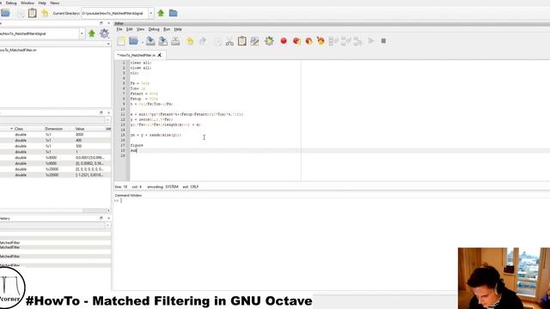The height and width of the screenshot is (309, 550).
Task: Select workspace row with value 400
Action: 55,141
